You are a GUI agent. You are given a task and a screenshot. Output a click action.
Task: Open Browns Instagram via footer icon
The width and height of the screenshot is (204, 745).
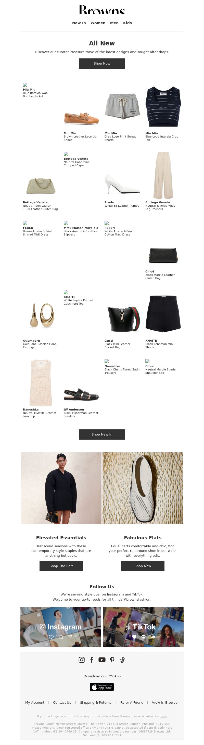click(82, 659)
